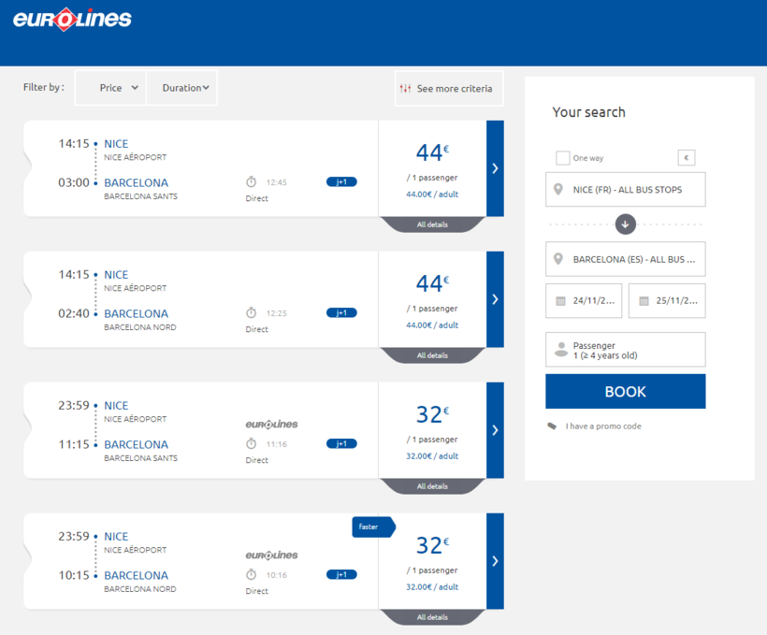767x635 pixels.
Task: Open the Passenger selector field
Action: [625, 350]
